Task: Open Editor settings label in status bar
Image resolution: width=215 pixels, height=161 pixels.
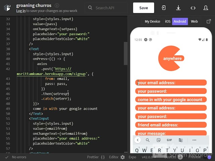Action: click(x=114, y=157)
